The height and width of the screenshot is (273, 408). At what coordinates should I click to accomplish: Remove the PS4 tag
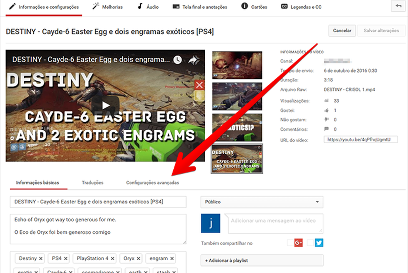(x=66, y=259)
